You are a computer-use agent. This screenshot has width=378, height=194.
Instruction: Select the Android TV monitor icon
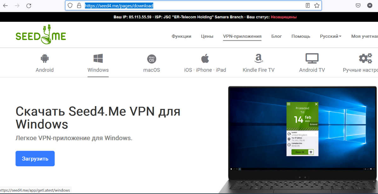pyautogui.click(x=312, y=59)
